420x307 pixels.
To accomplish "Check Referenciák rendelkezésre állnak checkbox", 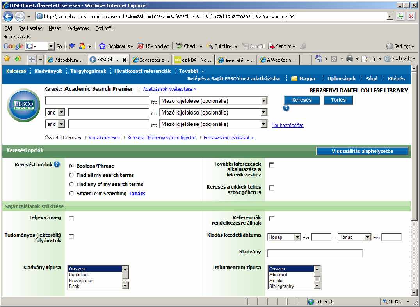I will 271,219.
